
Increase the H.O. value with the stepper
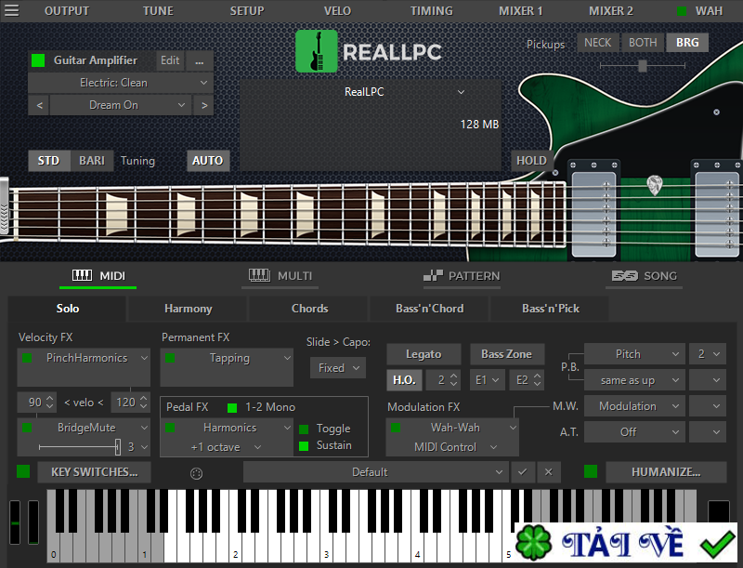click(452, 377)
